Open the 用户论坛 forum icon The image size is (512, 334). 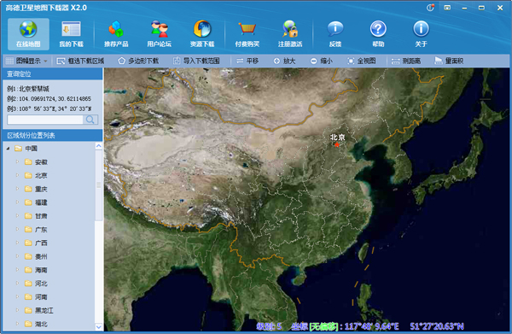tap(160, 29)
